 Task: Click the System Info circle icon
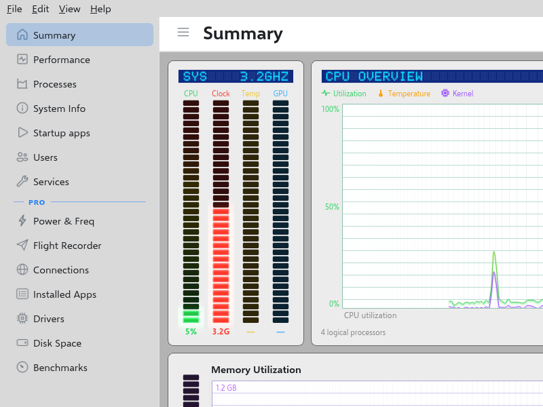click(x=22, y=108)
